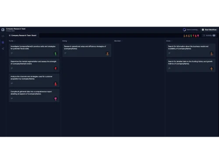The height and width of the screenshot is (164, 219).
Task: Click the details icon on the Compile gathered data card
Action: tap(12, 98)
